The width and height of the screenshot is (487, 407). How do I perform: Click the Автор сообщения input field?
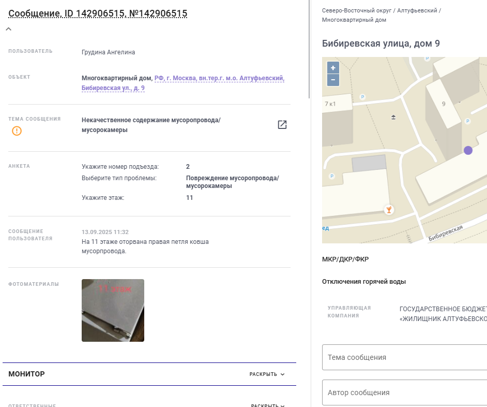pos(404,393)
